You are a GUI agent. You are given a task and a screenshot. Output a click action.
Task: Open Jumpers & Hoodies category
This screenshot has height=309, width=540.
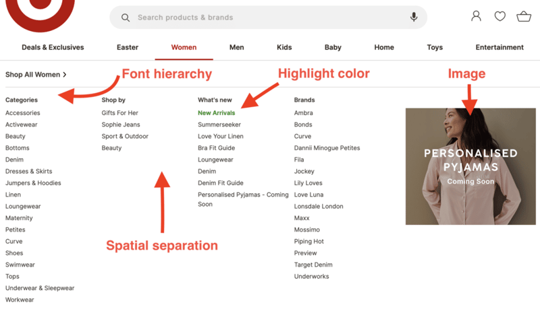pyautogui.click(x=33, y=183)
